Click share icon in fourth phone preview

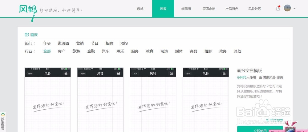[224, 74]
